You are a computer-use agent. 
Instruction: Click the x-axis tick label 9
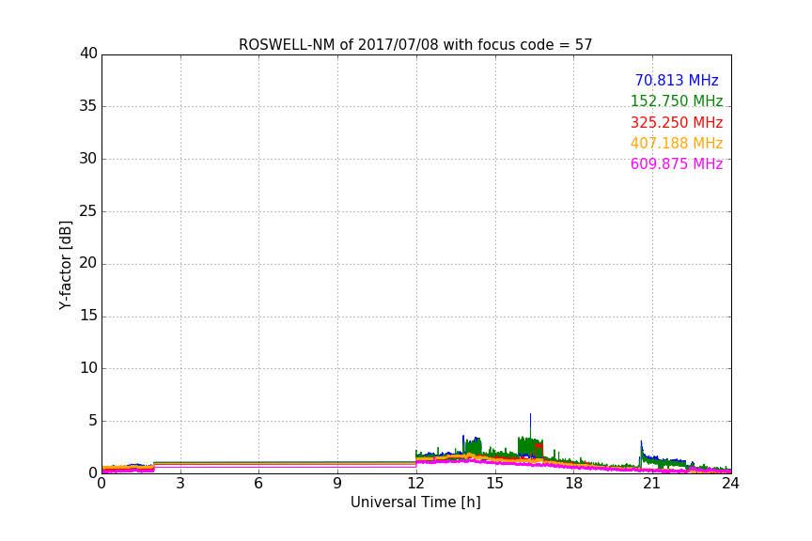click(x=337, y=484)
